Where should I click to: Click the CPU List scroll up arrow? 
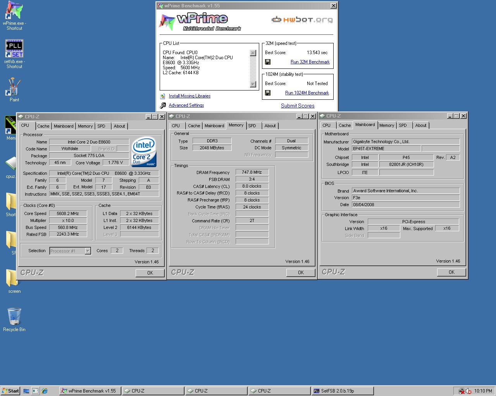253,53
